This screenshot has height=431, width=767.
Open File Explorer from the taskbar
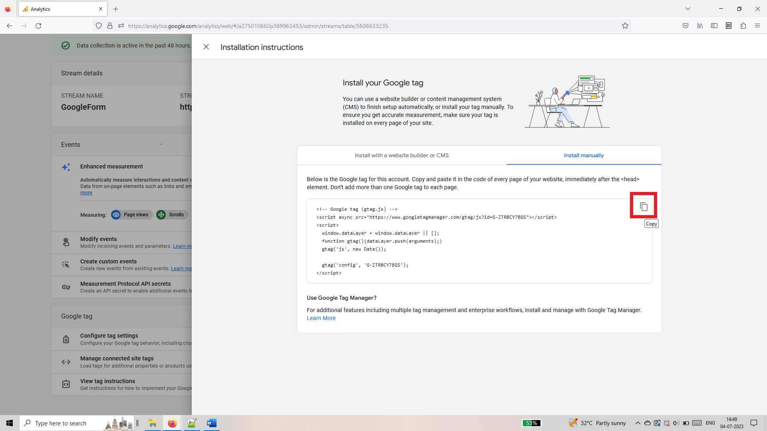(153, 423)
